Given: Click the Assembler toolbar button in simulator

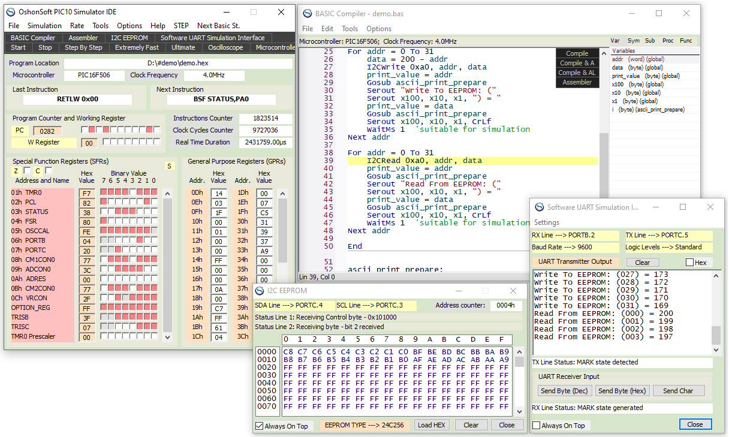Looking at the screenshot, I should click(83, 38).
